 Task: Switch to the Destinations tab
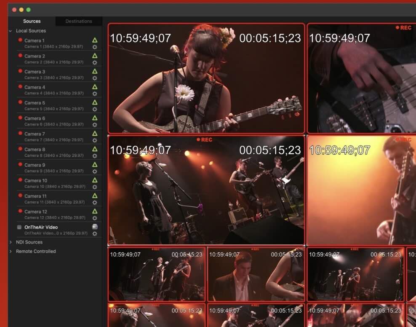tap(79, 21)
